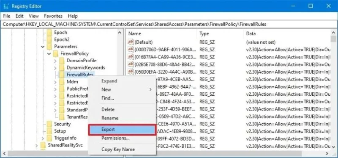Open the File menu
Viewport: 338px width, 158px height.
[7, 16]
